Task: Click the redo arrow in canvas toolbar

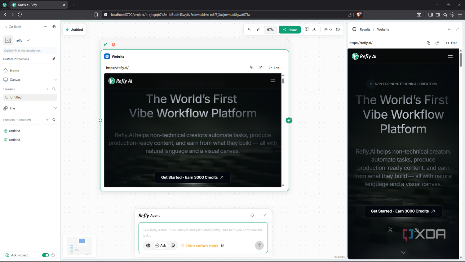Action: pyautogui.click(x=258, y=29)
